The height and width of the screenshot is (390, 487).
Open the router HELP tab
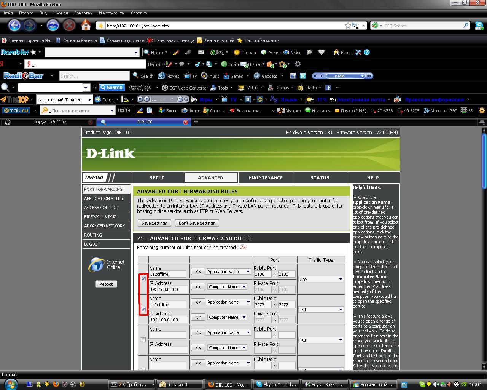pos(373,177)
